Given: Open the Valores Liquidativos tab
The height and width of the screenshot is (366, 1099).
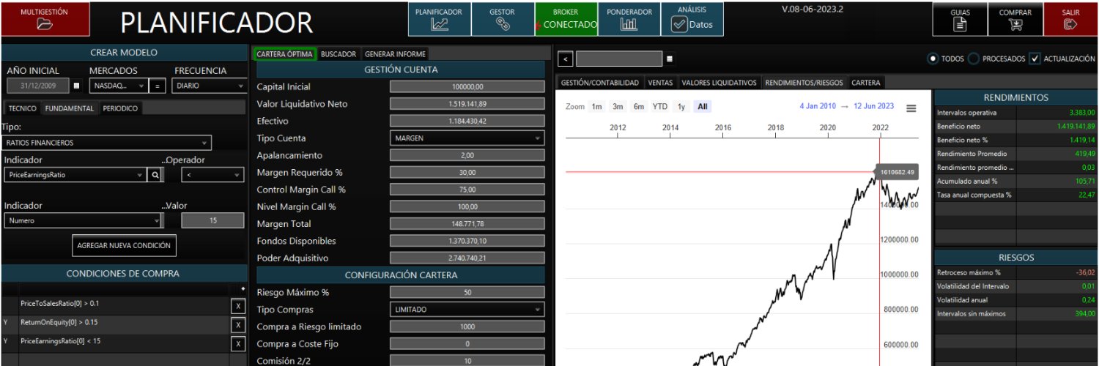Looking at the screenshot, I should [x=719, y=83].
